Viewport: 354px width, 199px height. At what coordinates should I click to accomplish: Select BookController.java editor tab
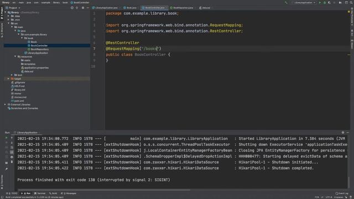(x=155, y=8)
